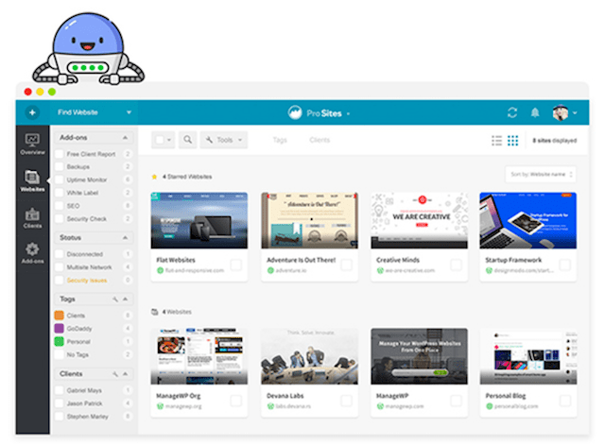Click the orange Clients tag swatch
This screenshot has width=605, height=445.
pos(59,316)
